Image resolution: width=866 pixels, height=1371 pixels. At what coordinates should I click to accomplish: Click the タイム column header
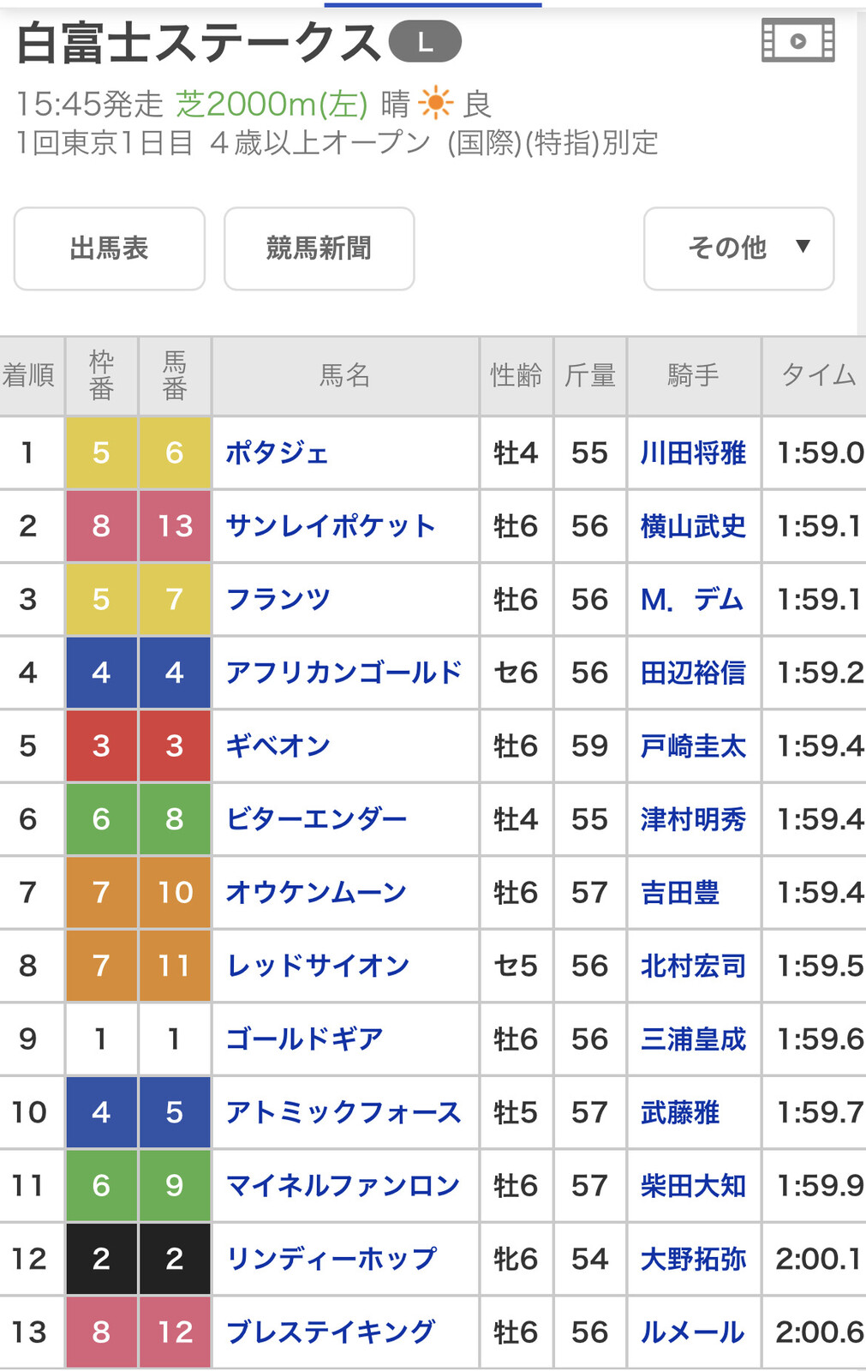click(817, 375)
